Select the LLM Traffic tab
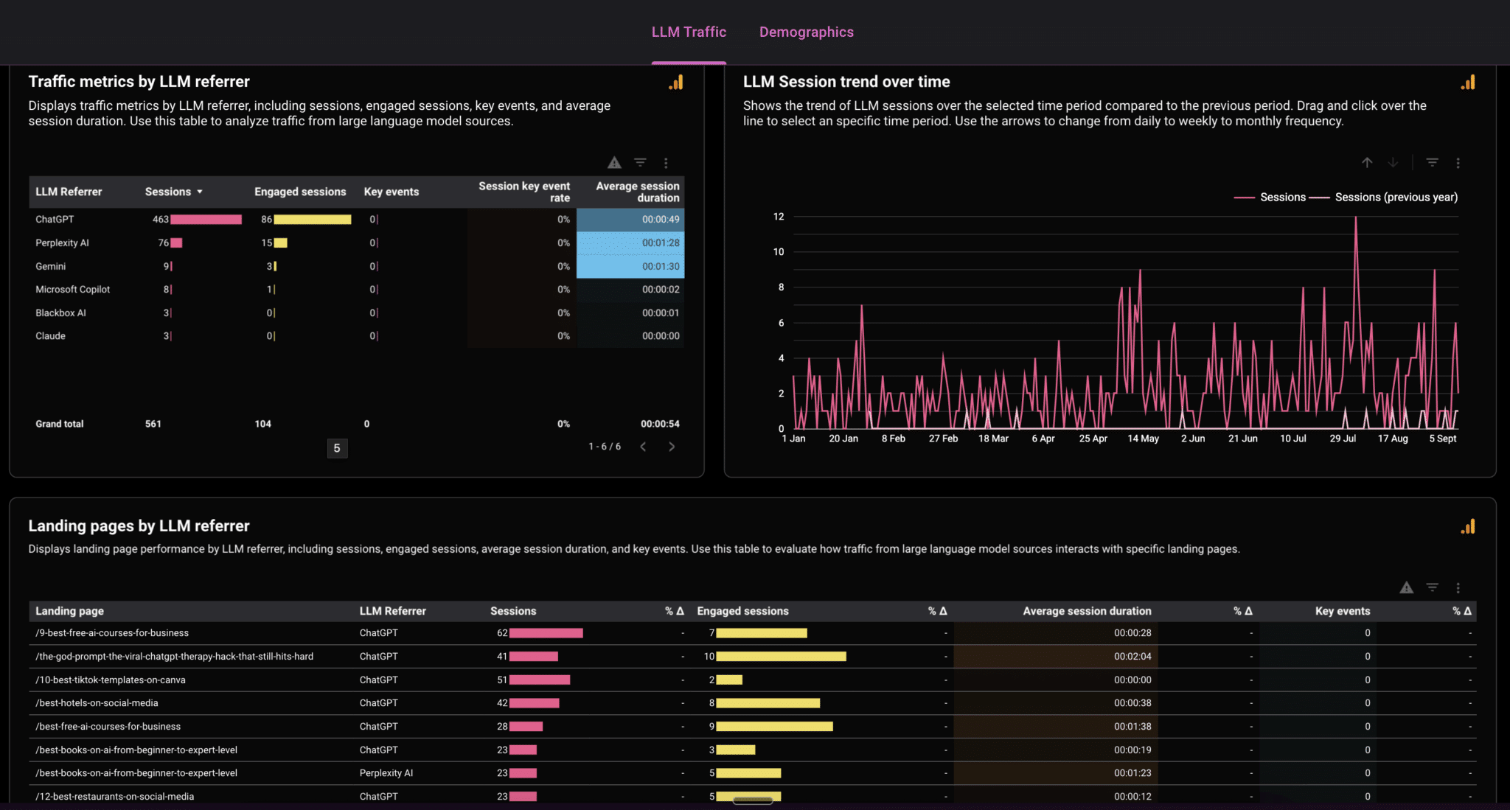 (x=689, y=32)
